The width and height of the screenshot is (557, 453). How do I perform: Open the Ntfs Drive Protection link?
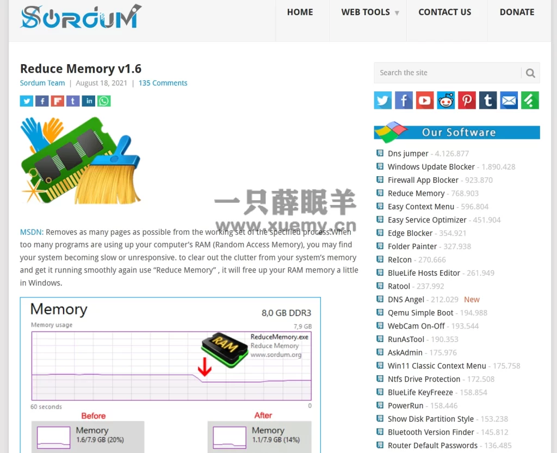tap(424, 379)
